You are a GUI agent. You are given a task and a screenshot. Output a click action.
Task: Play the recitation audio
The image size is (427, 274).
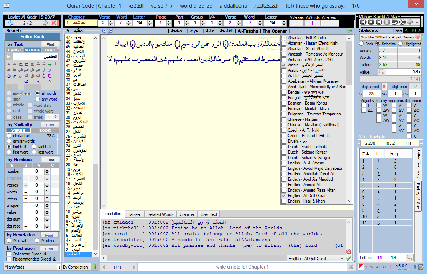pyautogui.click(x=371, y=22)
